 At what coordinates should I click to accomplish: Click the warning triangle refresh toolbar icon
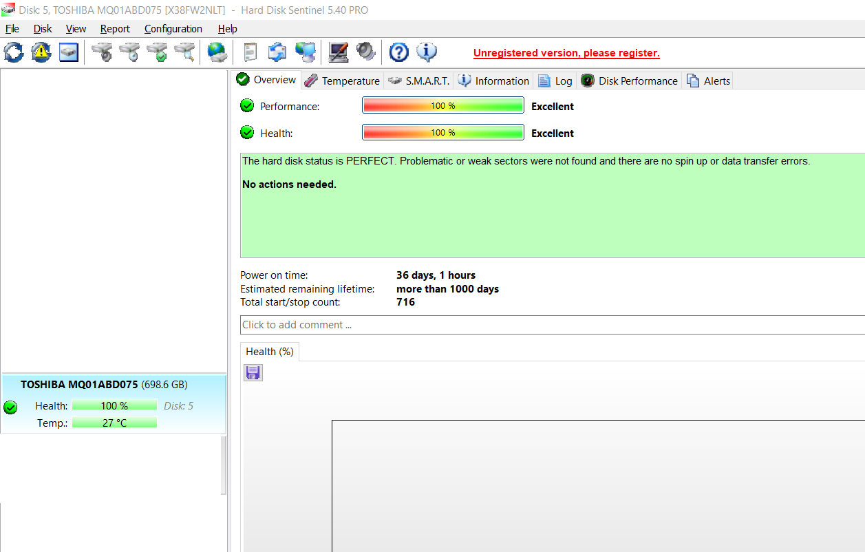coord(41,52)
